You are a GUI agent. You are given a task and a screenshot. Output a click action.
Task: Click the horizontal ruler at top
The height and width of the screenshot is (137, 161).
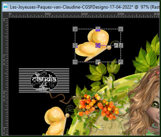click(84, 15)
